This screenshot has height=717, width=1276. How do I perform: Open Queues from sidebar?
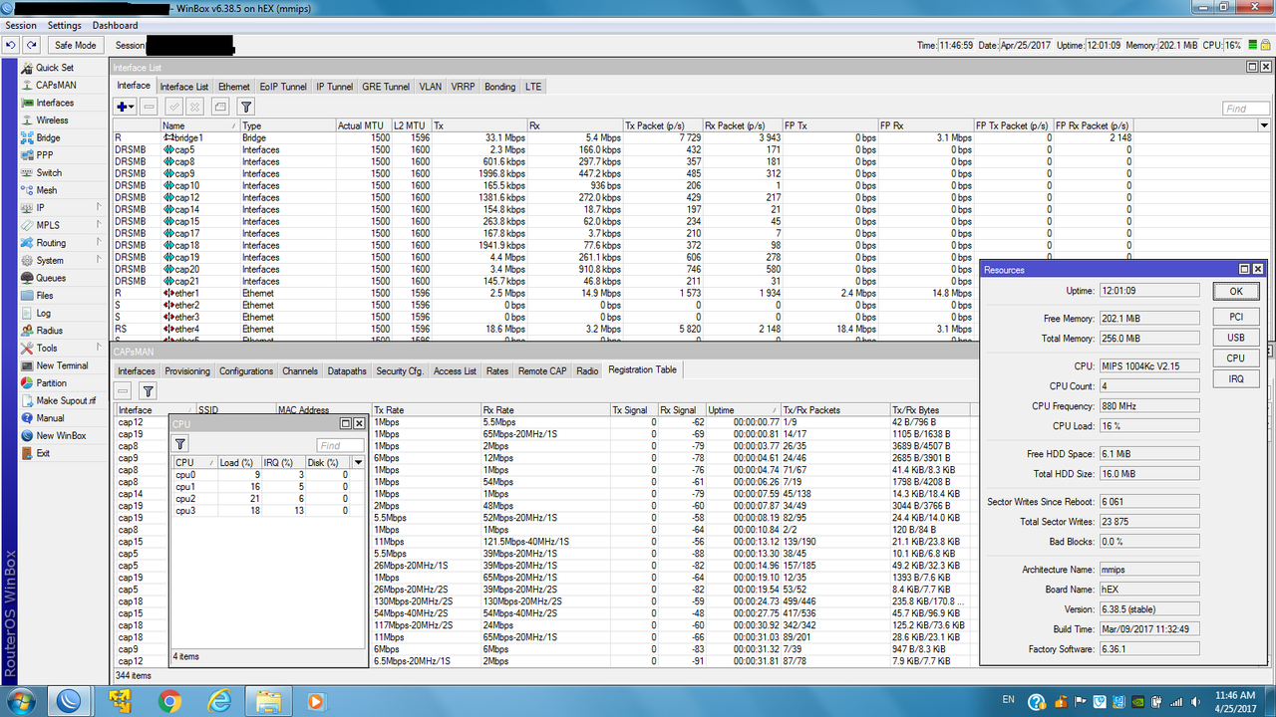(51, 278)
